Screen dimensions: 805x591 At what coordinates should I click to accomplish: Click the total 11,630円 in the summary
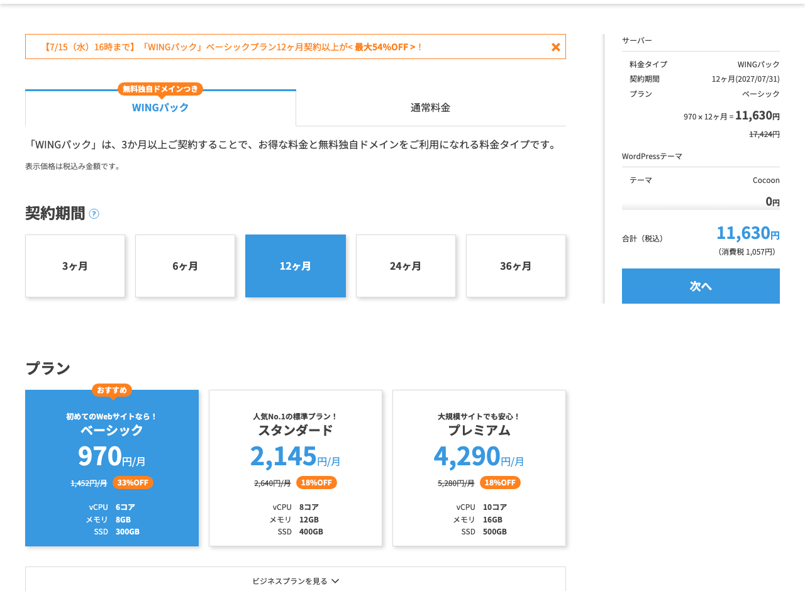[748, 233]
